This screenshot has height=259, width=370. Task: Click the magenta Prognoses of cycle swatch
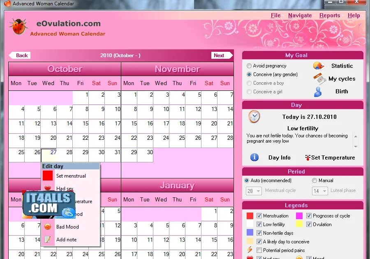tap(299, 215)
